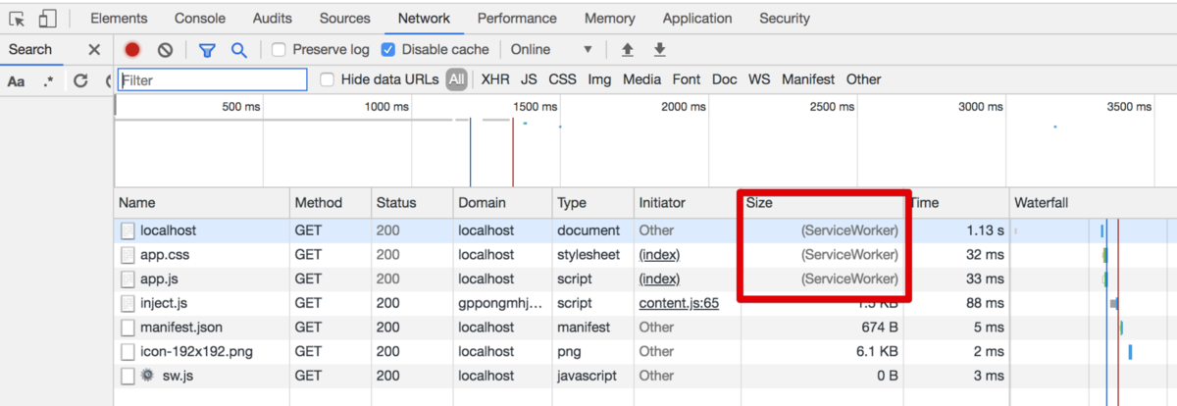This screenshot has height=406, width=1177.
Task: Open network search with magnifier icon
Action: point(238,50)
